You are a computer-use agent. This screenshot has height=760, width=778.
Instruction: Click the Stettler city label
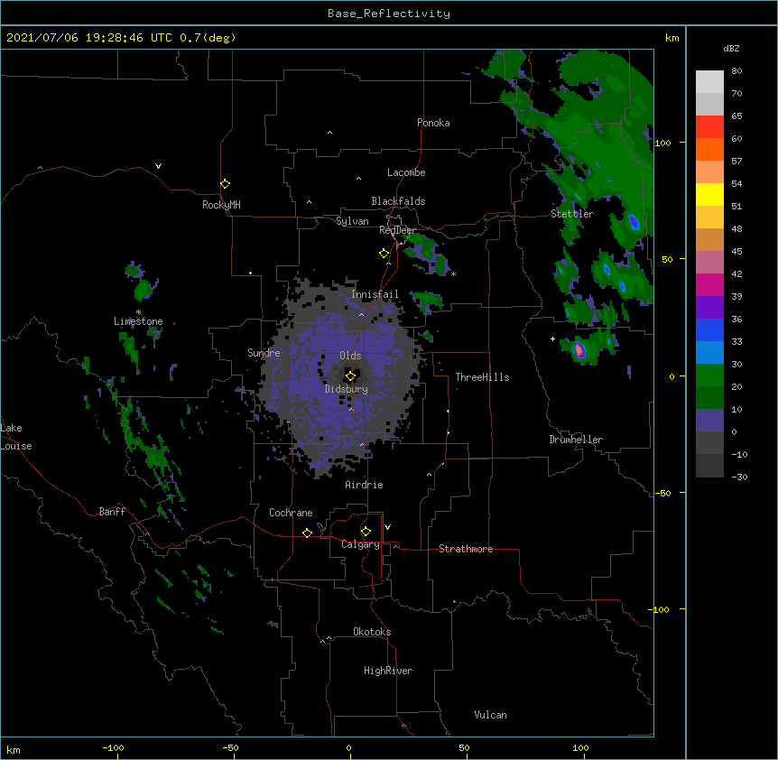pyautogui.click(x=572, y=214)
